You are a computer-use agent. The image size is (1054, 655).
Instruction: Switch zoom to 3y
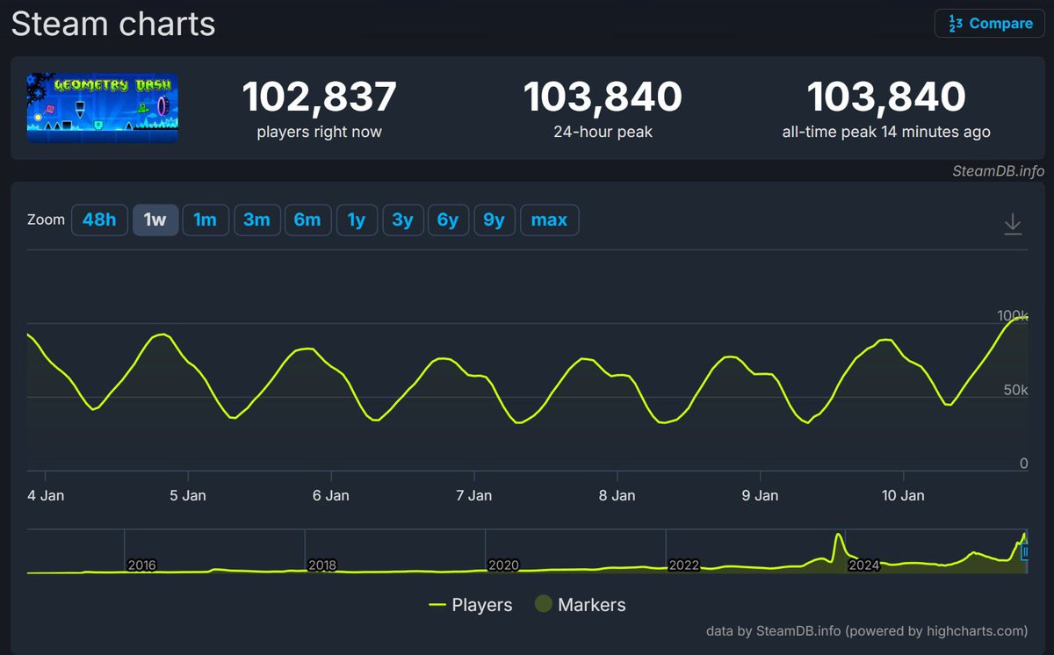coord(402,220)
